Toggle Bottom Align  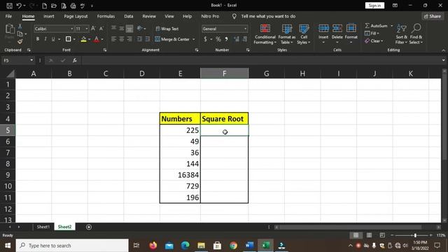(x=129, y=29)
